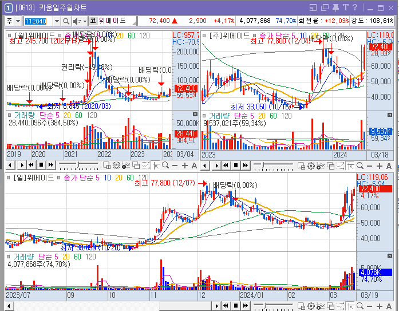Click the 코 KOSDAQ market button

[x=93, y=21]
